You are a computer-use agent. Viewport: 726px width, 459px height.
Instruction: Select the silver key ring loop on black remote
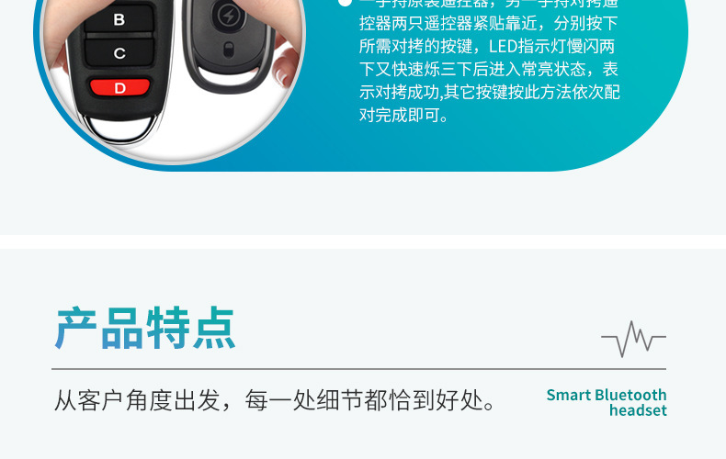pyautogui.click(x=120, y=129)
